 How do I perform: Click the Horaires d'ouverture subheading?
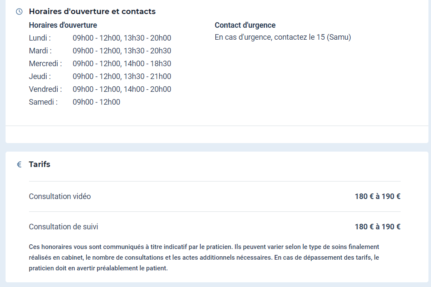pos(63,25)
